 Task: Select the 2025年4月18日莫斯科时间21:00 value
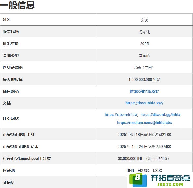(144, 135)
